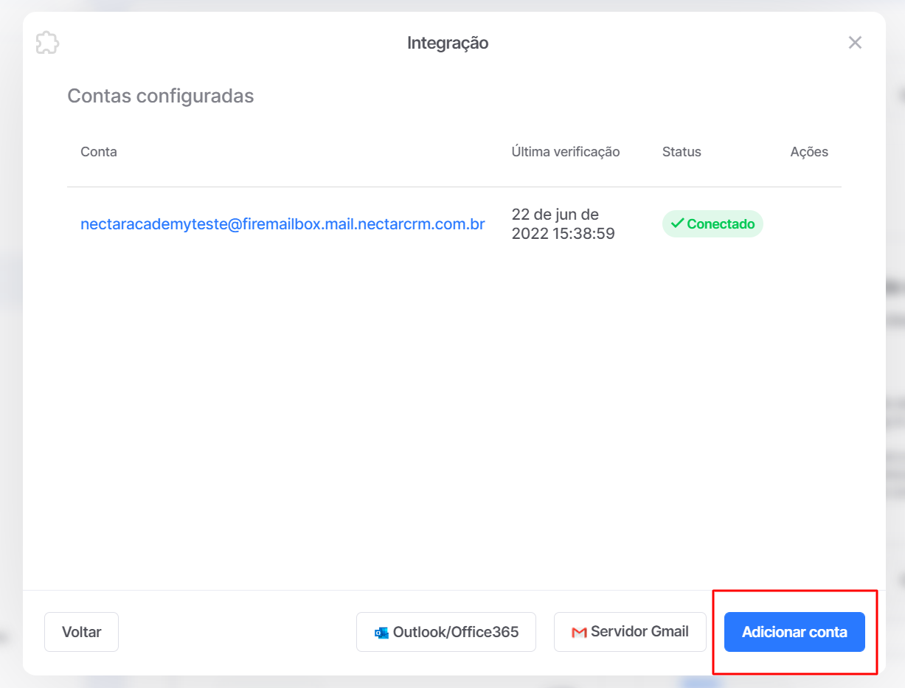Open the nectaracademyteste email account link
905x688 pixels.
tap(282, 224)
